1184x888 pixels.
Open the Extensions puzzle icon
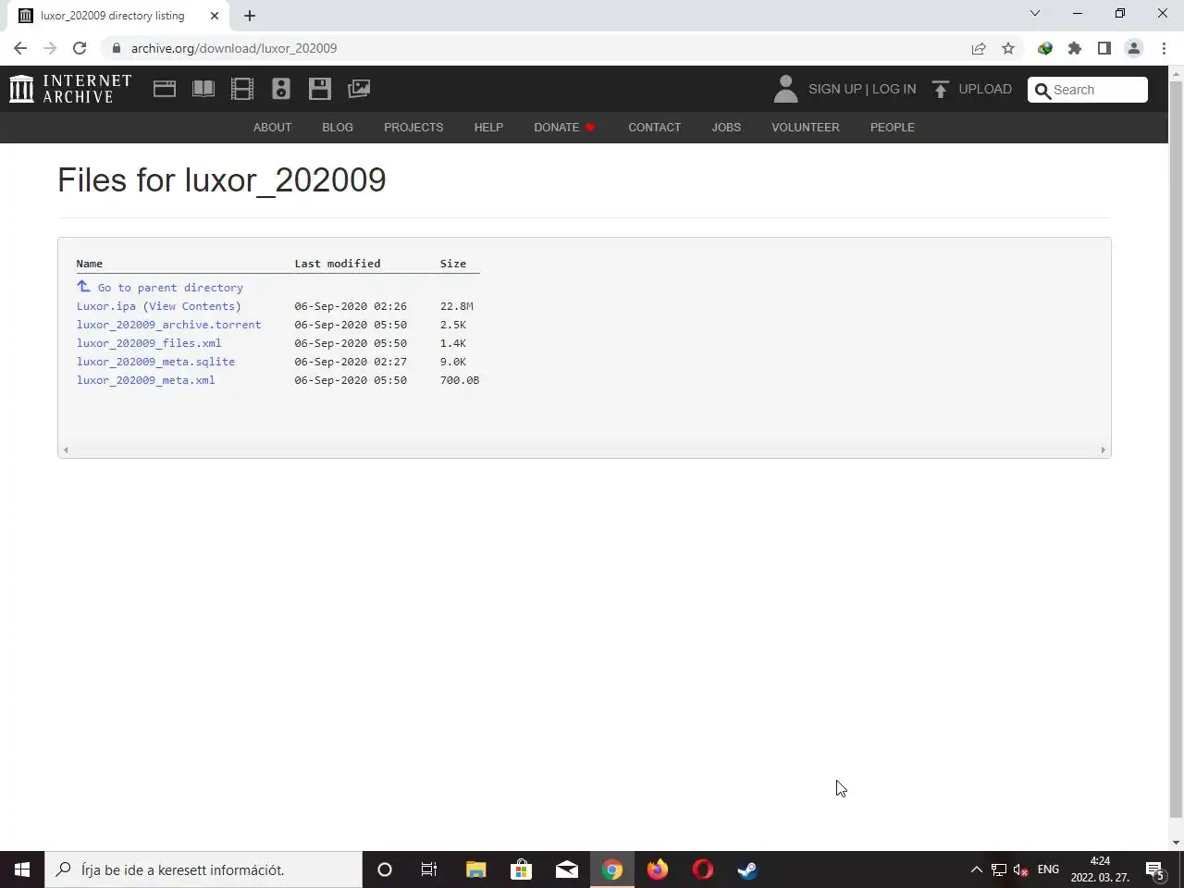click(1075, 48)
